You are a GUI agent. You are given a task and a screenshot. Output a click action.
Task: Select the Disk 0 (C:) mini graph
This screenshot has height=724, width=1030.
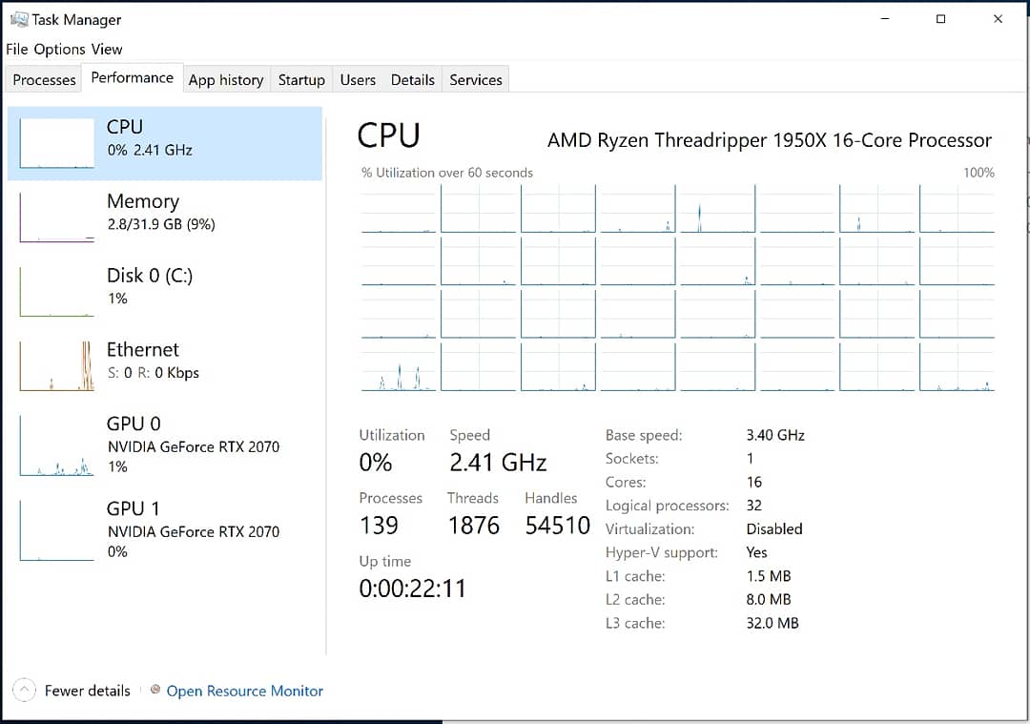point(57,292)
